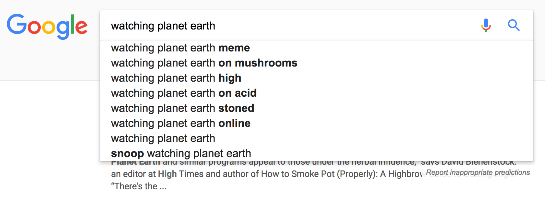Select 'watching planet earth on acid' prediction
The height and width of the screenshot is (201, 545).
[x=316, y=93]
